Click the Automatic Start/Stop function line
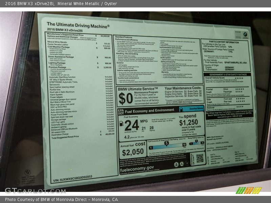271x203 pixels. tap(62, 77)
